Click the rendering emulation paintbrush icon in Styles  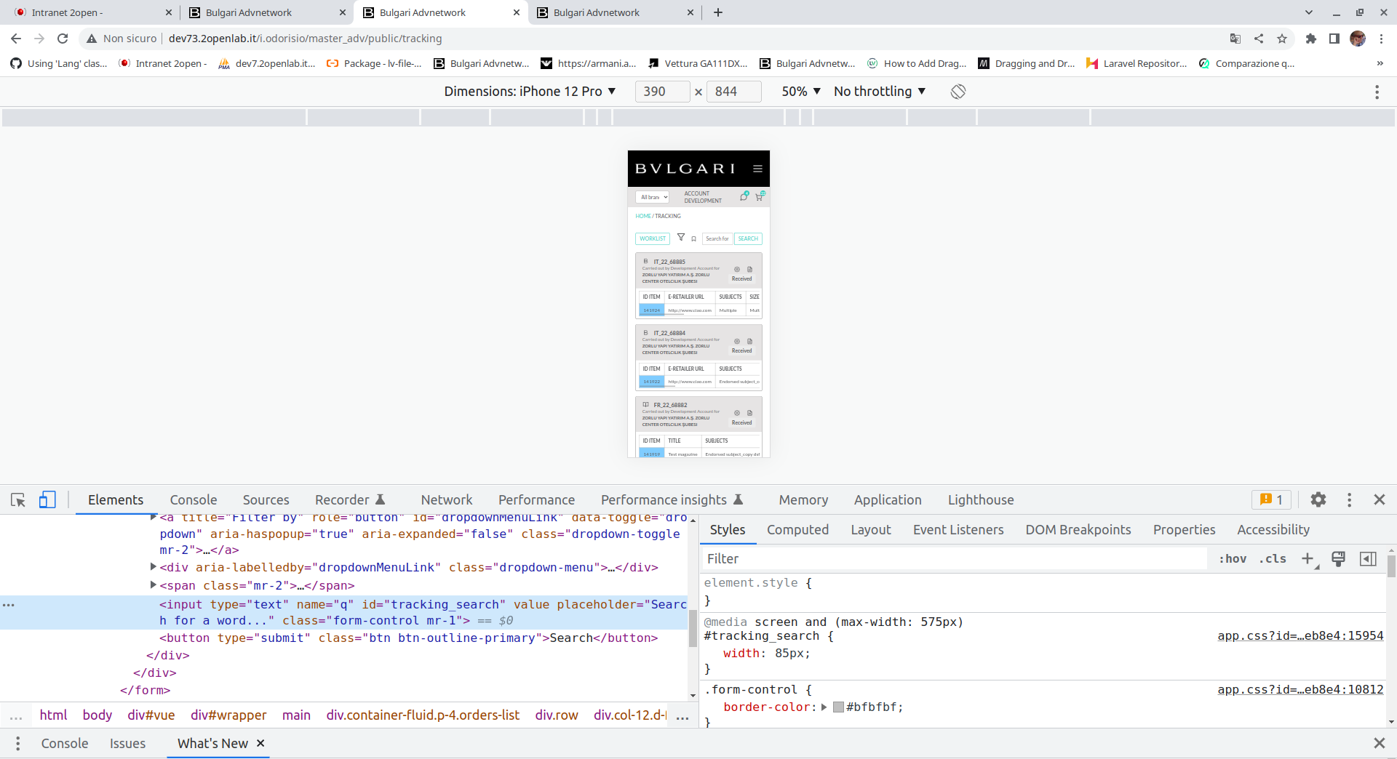[x=1338, y=559]
